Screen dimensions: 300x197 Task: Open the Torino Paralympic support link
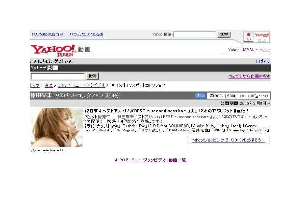[67, 34]
